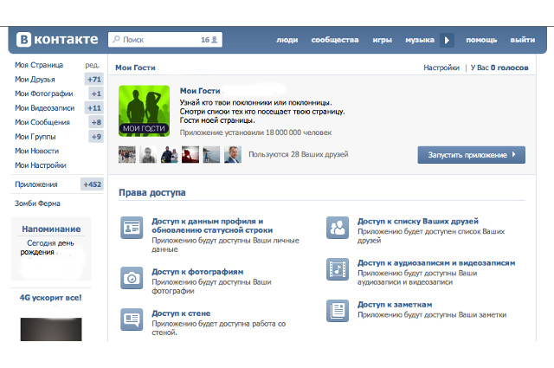The image size is (554, 368).
Task: Click the profile data access icon
Action: tap(132, 229)
